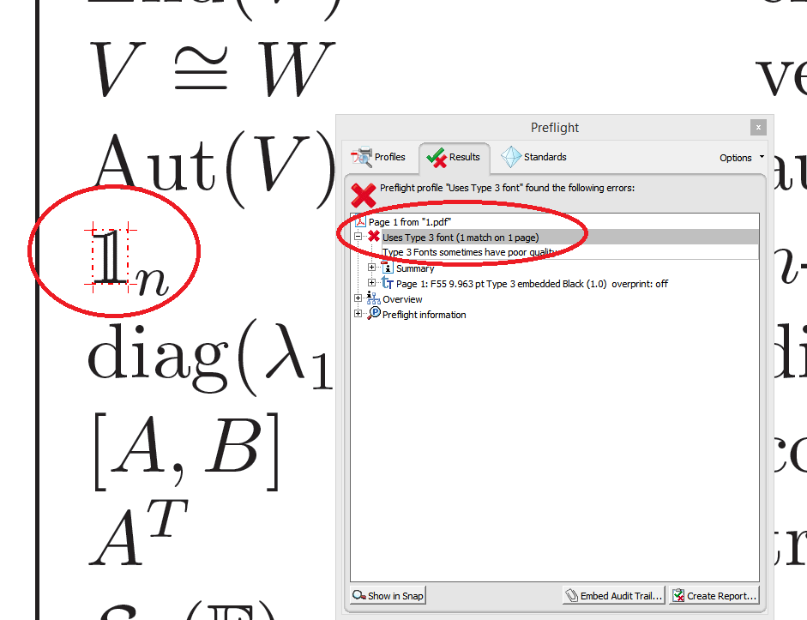Click the Preflight information icon
Screen dimensions: 807x620
pos(375,313)
